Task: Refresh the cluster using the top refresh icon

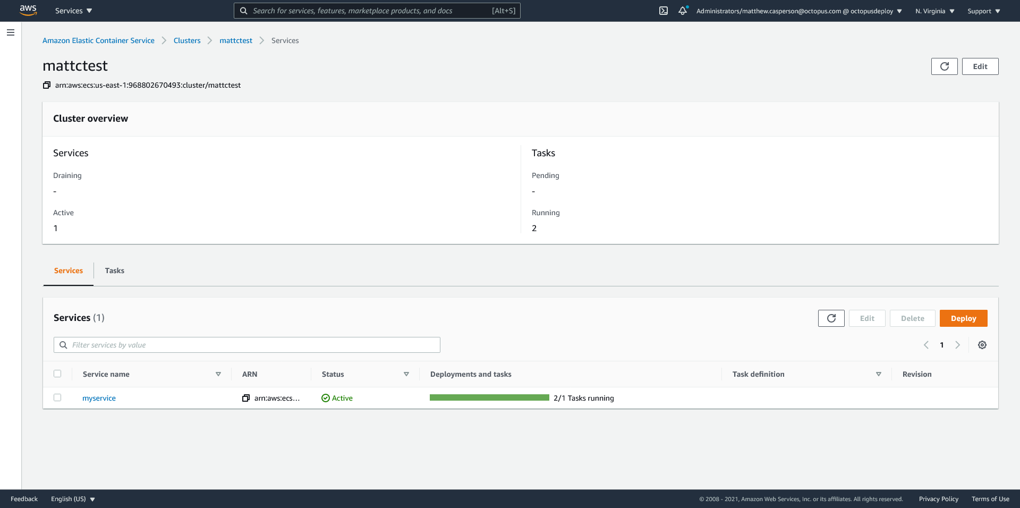Action: [944, 66]
